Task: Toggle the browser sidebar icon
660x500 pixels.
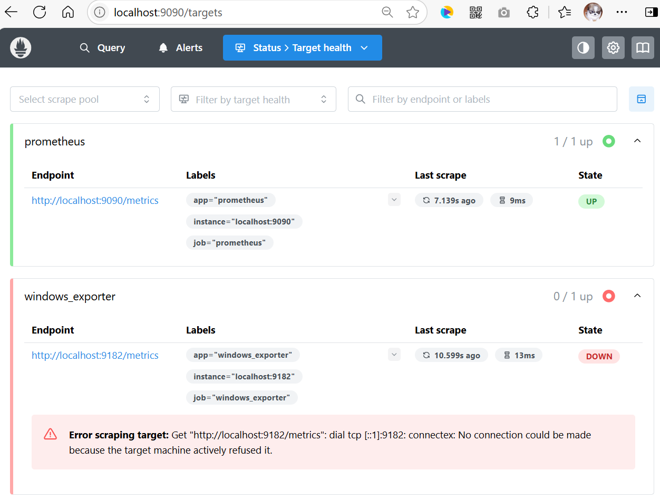Action: (651, 12)
